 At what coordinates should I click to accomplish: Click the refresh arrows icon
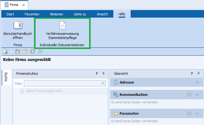(x=32, y=52)
